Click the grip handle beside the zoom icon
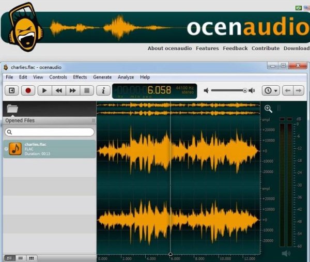This screenshot has width=310, height=262. coord(279,108)
